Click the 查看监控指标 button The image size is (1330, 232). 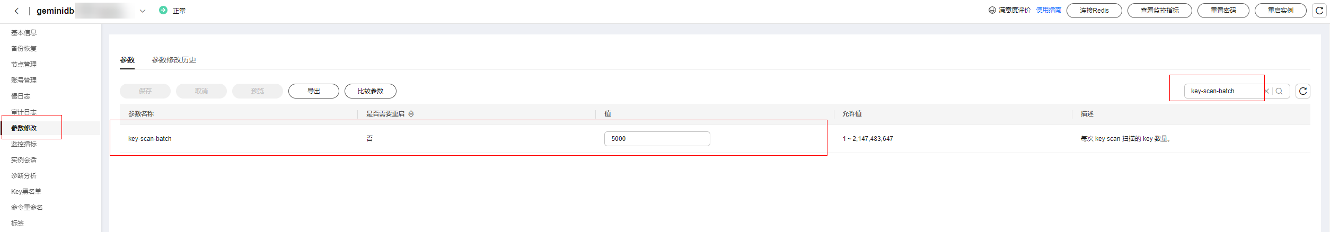click(x=1159, y=11)
